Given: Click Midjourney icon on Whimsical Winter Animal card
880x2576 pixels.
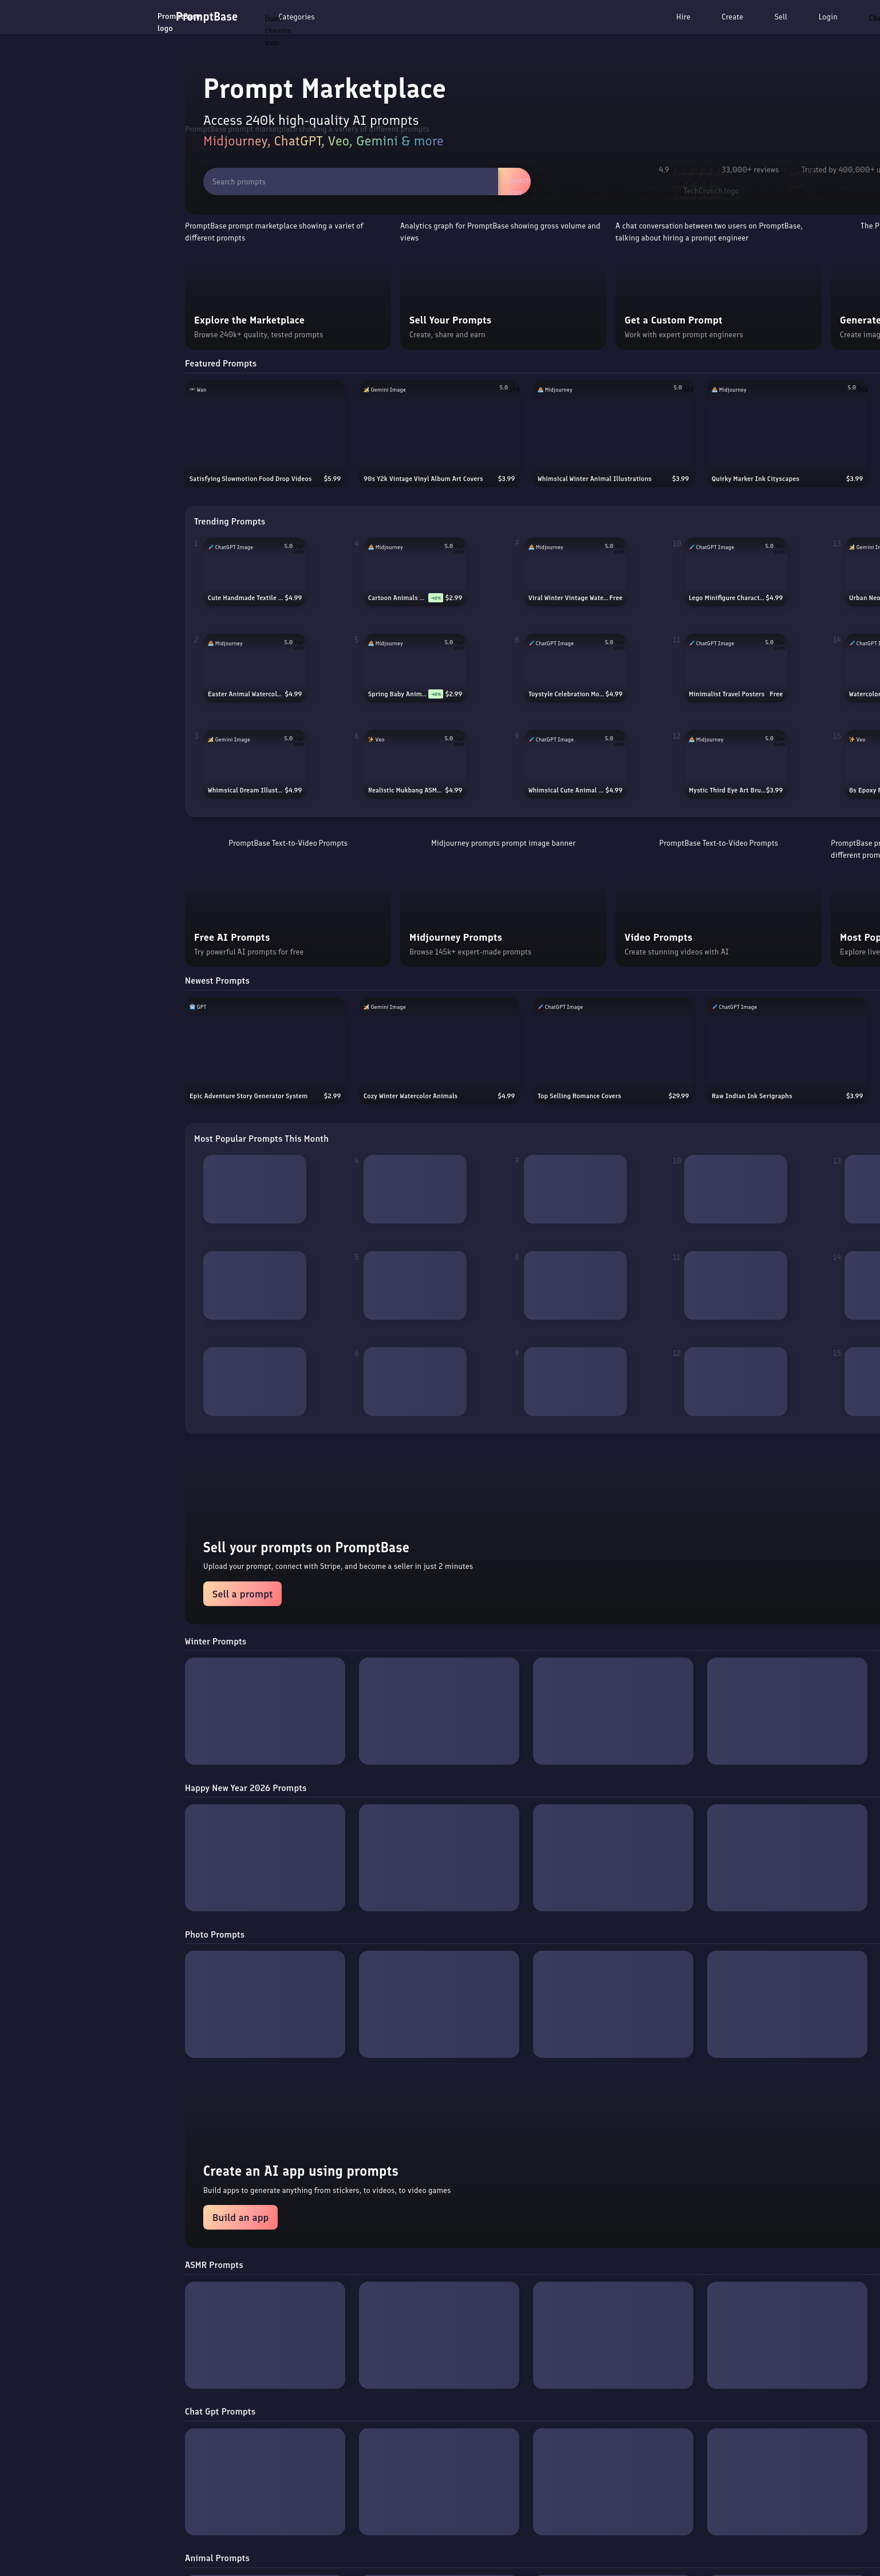Looking at the screenshot, I should tap(540, 390).
